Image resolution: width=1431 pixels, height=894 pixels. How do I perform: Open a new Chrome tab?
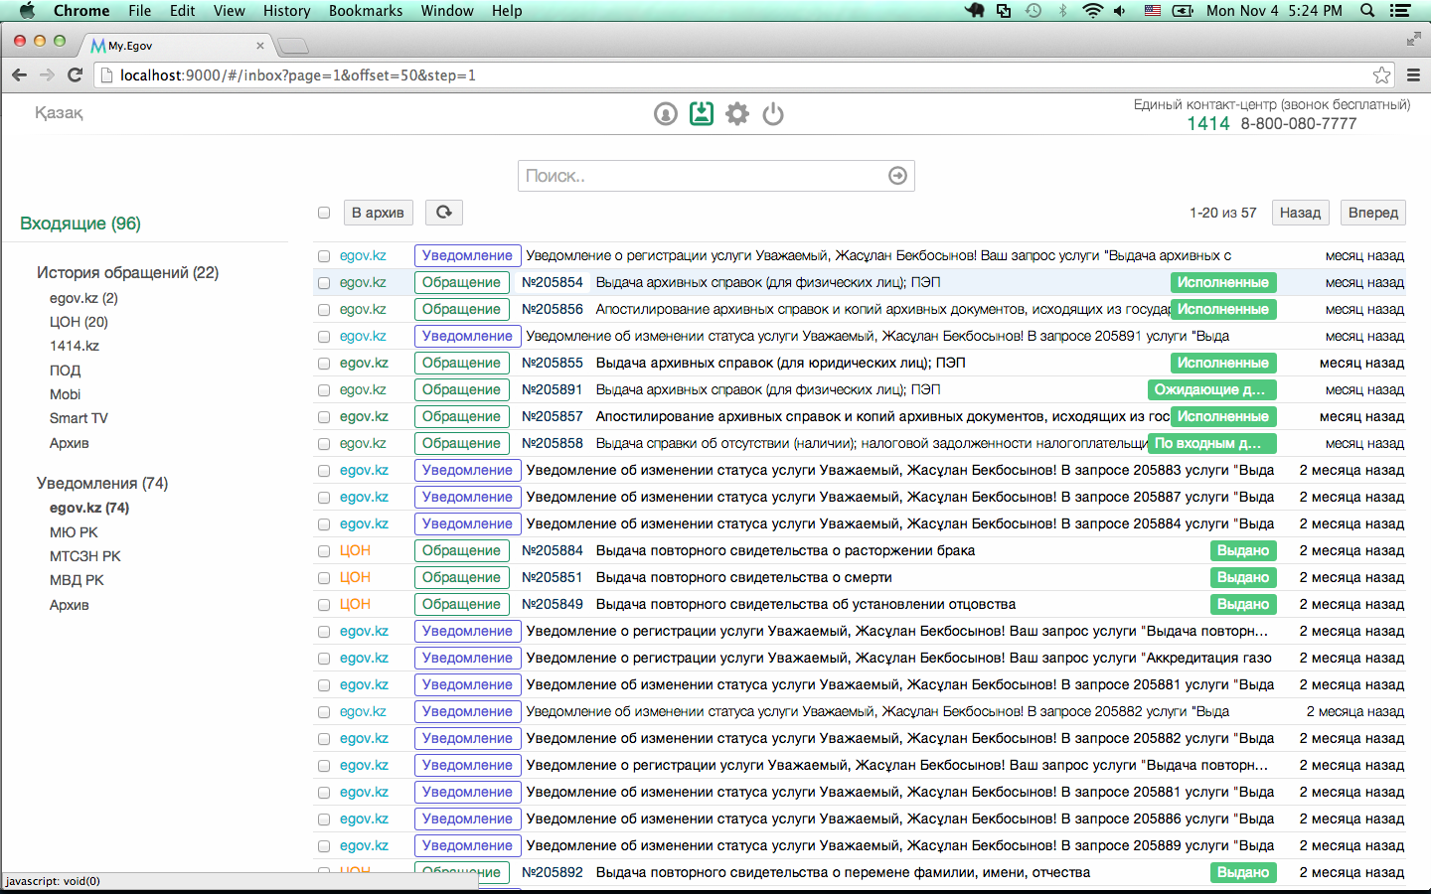click(293, 46)
